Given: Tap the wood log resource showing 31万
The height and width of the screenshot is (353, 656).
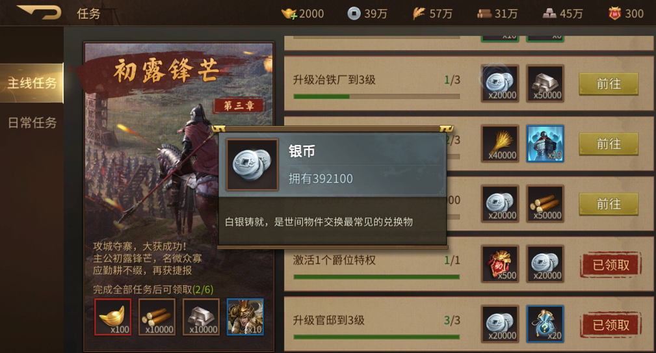Looking at the screenshot, I should coord(497,14).
